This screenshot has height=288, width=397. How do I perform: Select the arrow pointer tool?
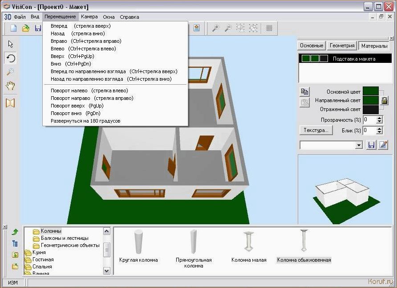click(x=11, y=44)
